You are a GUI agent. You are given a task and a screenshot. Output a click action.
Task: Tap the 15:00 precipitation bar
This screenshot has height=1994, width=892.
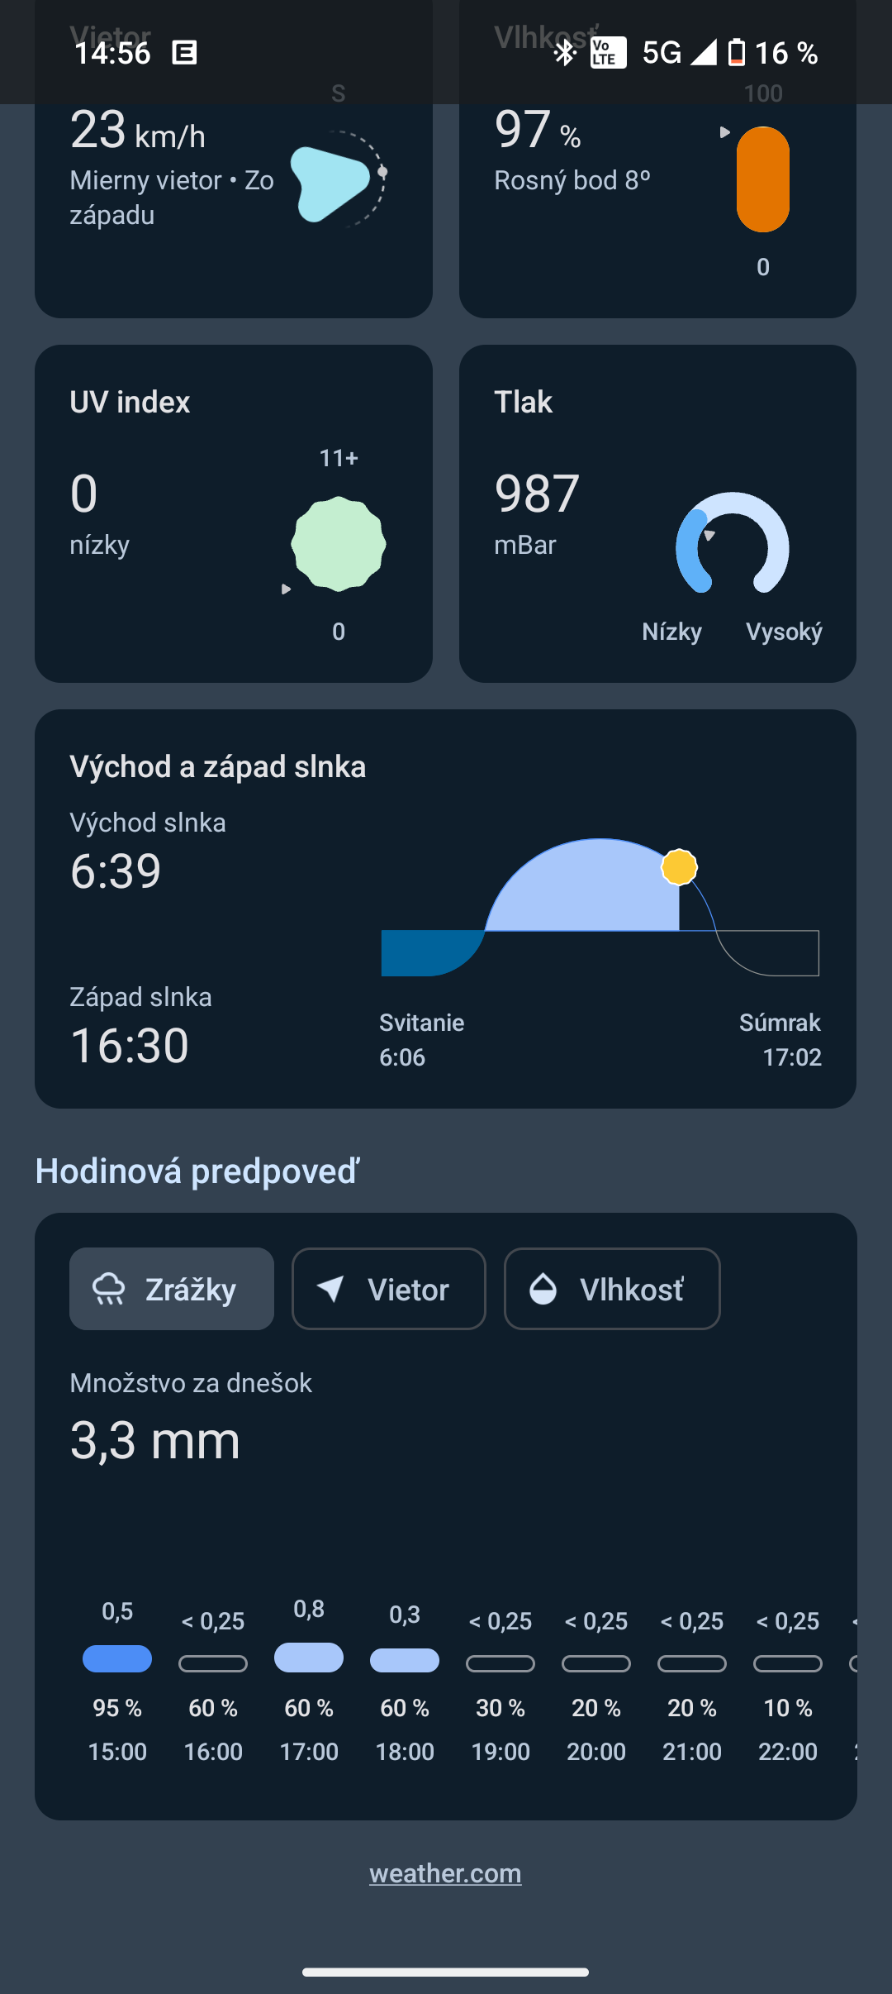[x=117, y=1658]
